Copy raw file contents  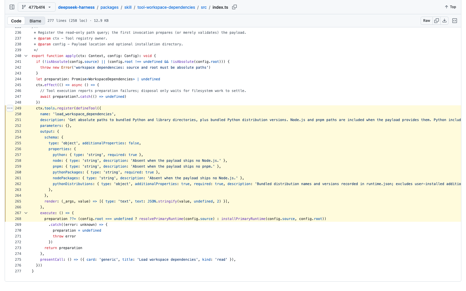pos(437,21)
